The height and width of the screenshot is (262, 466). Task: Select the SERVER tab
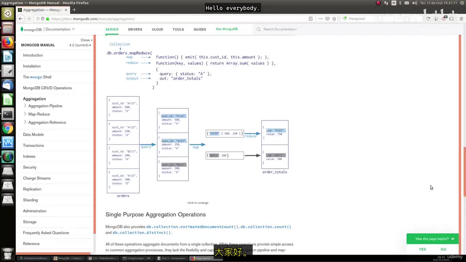[x=112, y=29]
